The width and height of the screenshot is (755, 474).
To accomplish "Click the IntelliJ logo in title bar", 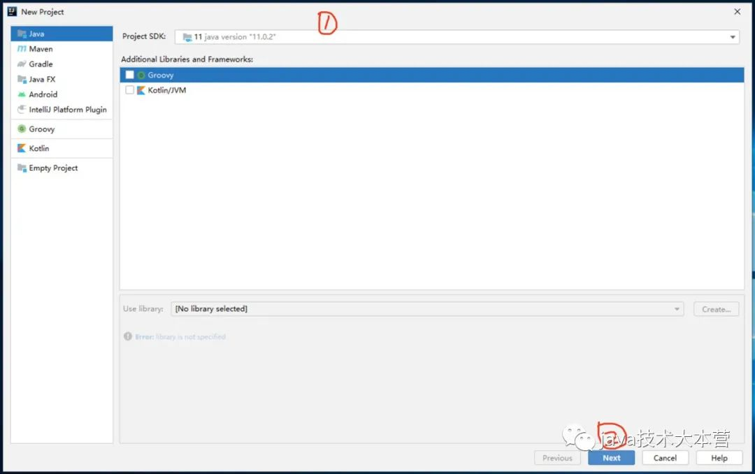I will coord(12,12).
